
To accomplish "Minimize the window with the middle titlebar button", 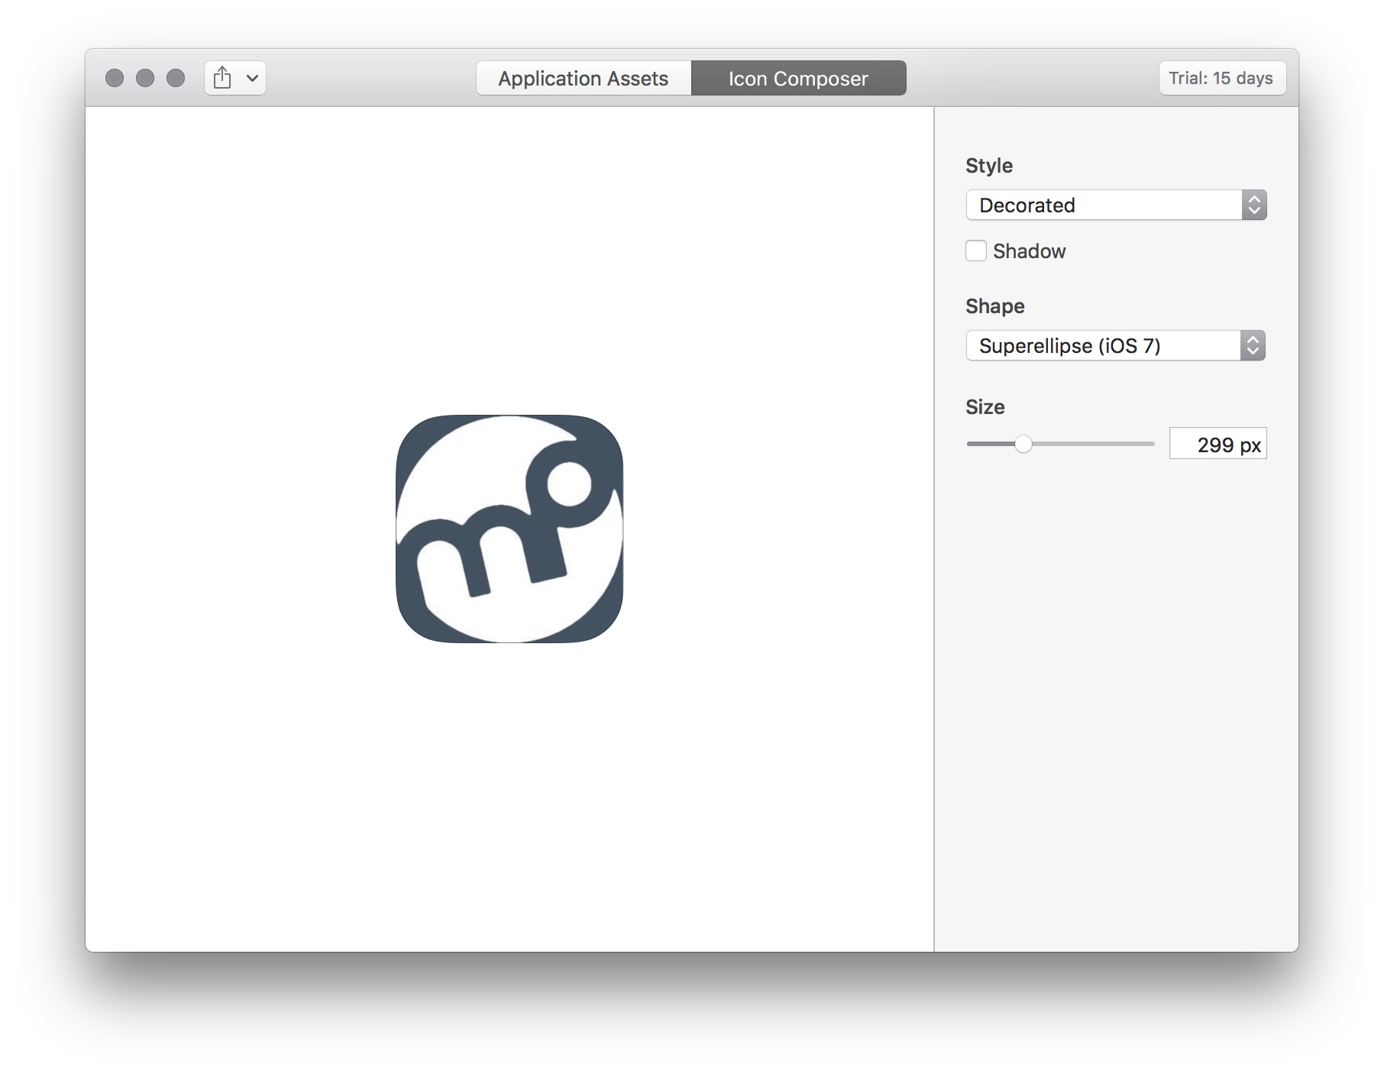I will pos(145,78).
